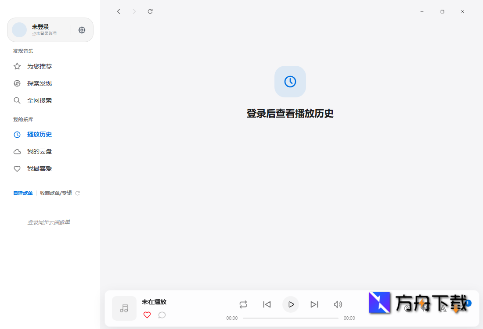This screenshot has width=483, height=329.
Task: Switch to the 自建歌单 tab
Action: 23,193
